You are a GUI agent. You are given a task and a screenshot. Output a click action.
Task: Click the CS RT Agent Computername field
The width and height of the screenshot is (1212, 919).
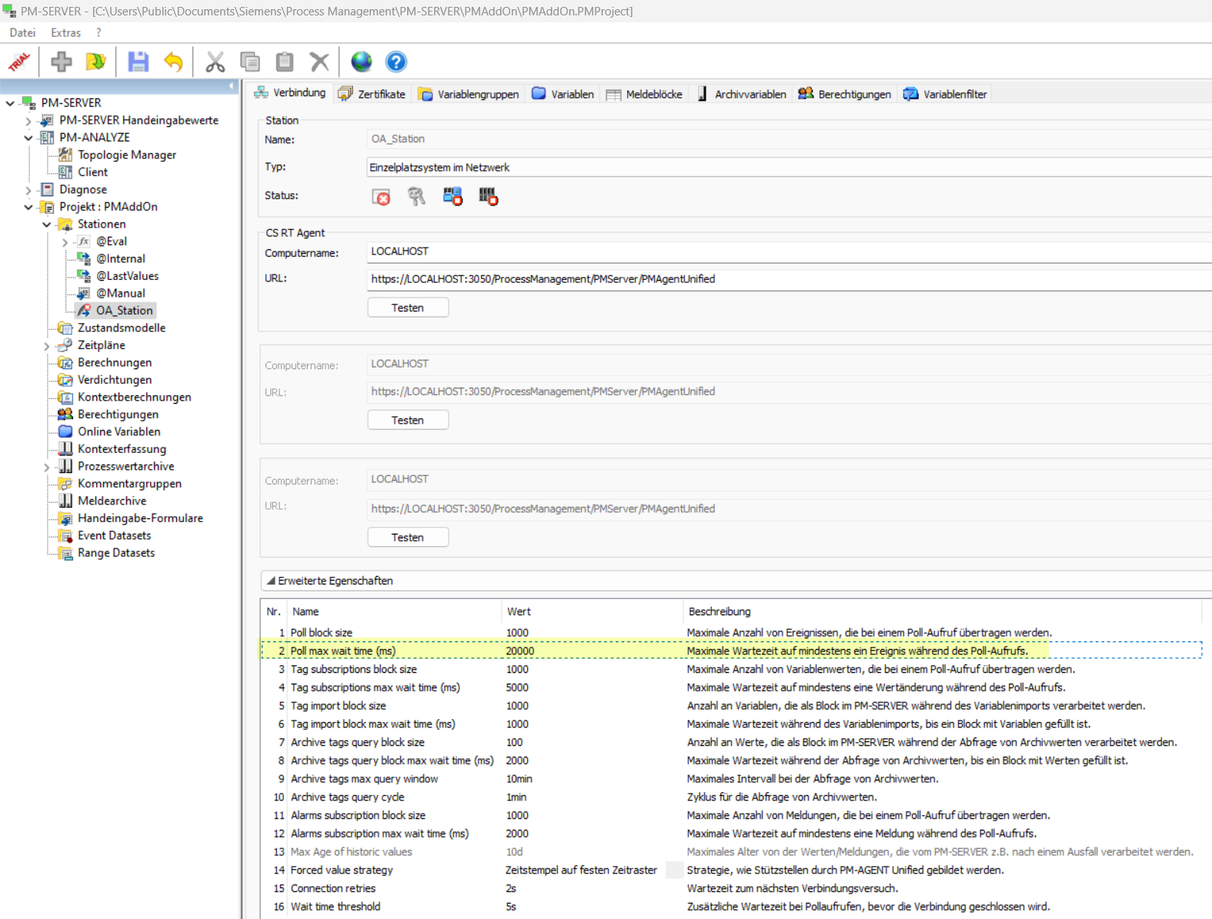(x=789, y=252)
